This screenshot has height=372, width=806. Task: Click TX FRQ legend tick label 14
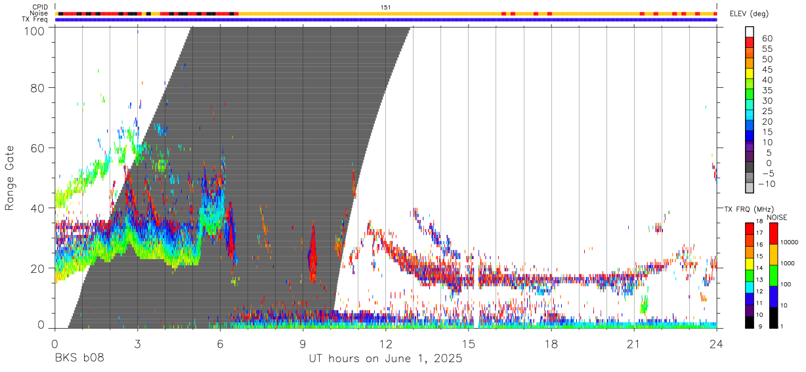760,268
